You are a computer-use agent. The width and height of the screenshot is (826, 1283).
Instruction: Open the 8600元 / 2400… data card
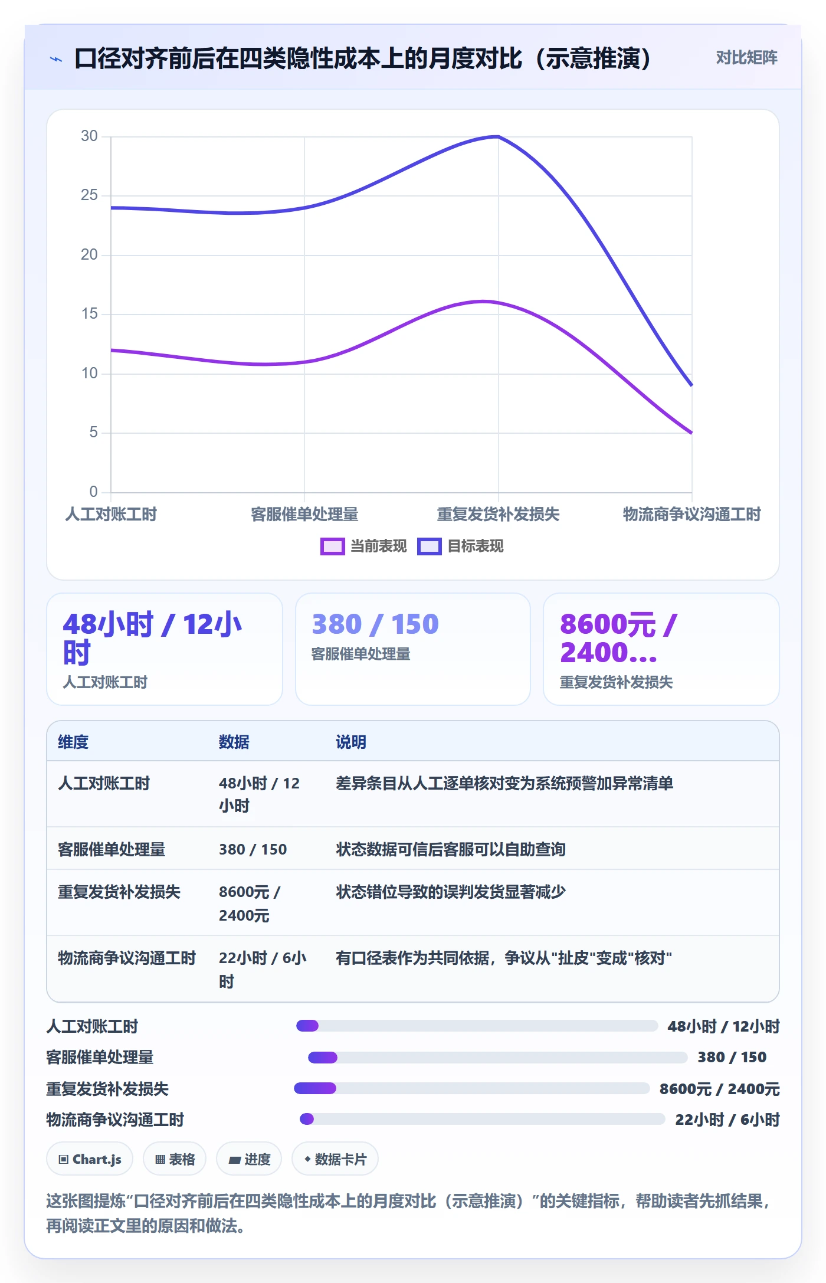pos(661,649)
